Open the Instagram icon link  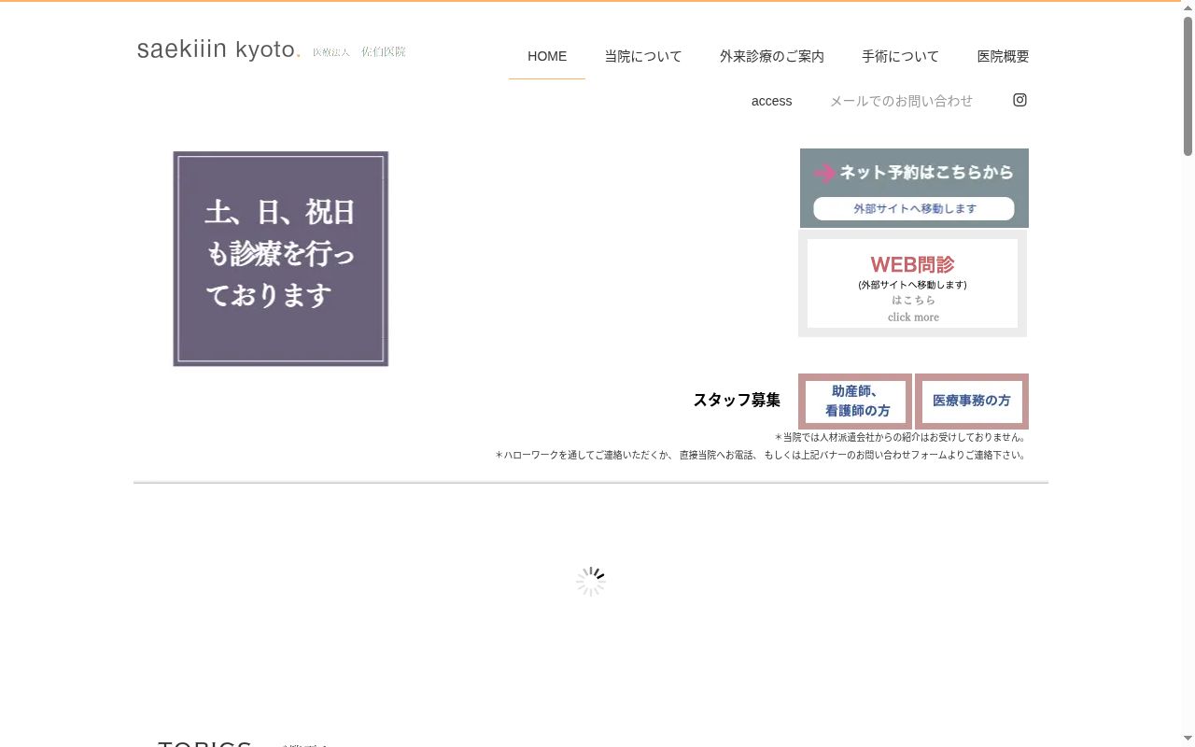1019,100
